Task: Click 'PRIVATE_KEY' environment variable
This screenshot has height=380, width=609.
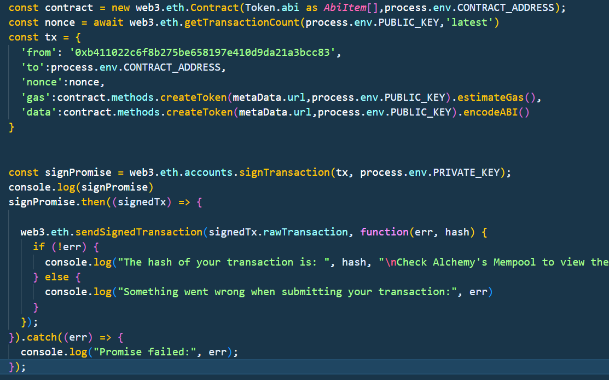Action: [466, 172]
